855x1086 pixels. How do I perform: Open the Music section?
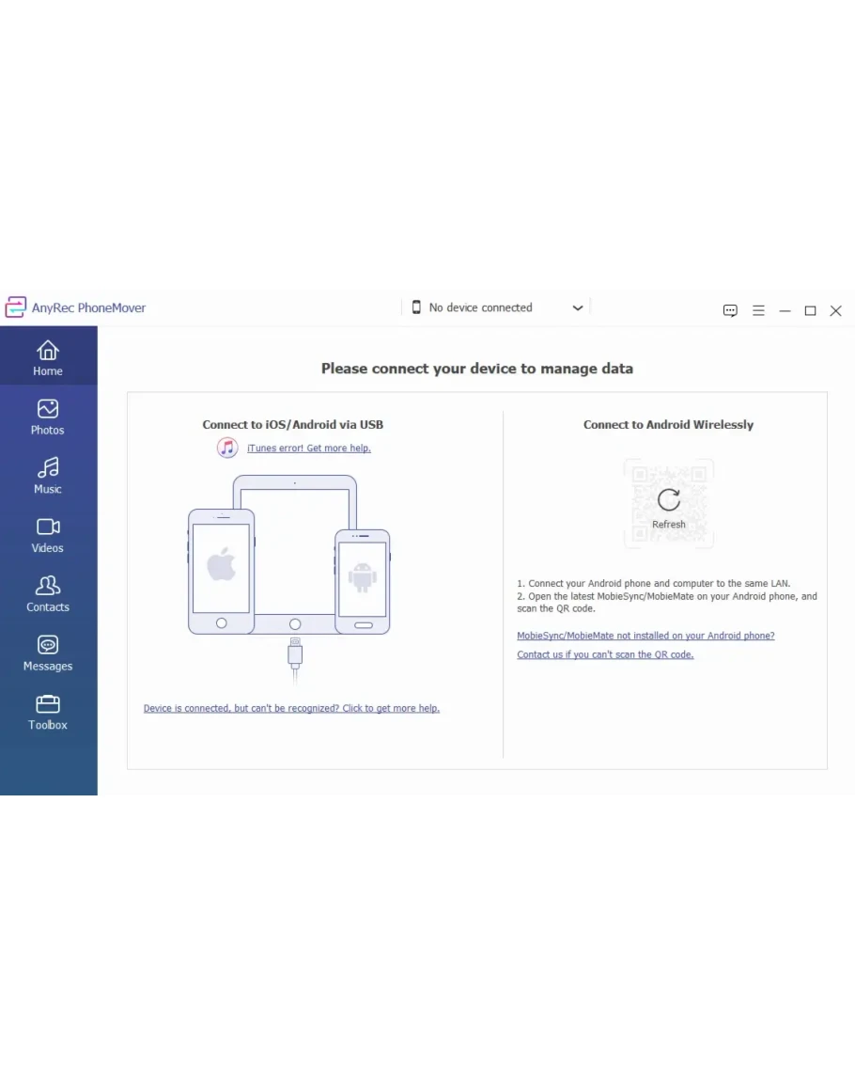[x=48, y=476]
